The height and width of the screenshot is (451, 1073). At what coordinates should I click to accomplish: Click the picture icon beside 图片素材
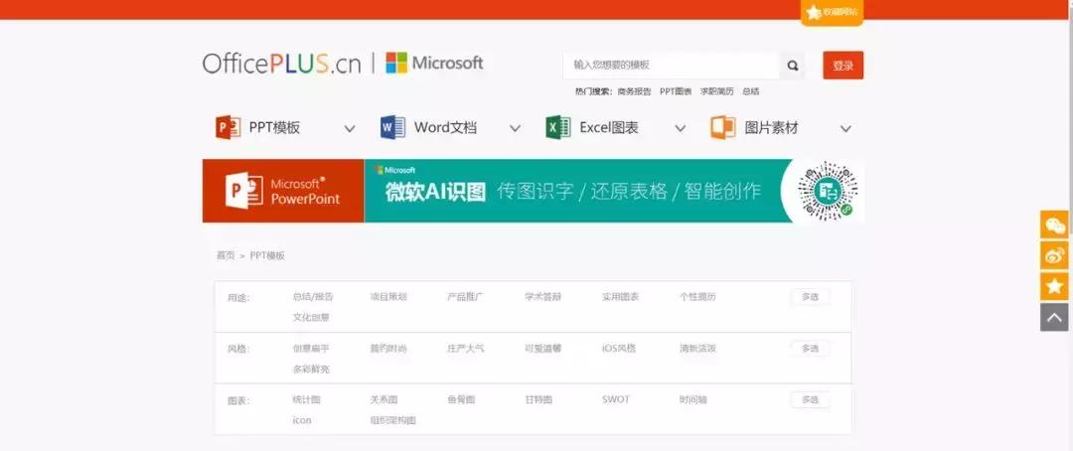pyautogui.click(x=722, y=127)
